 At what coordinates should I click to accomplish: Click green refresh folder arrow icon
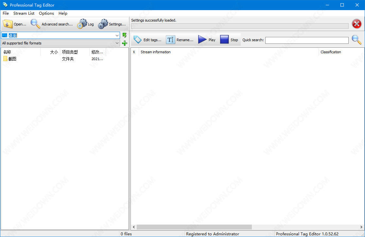coord(125,35)
